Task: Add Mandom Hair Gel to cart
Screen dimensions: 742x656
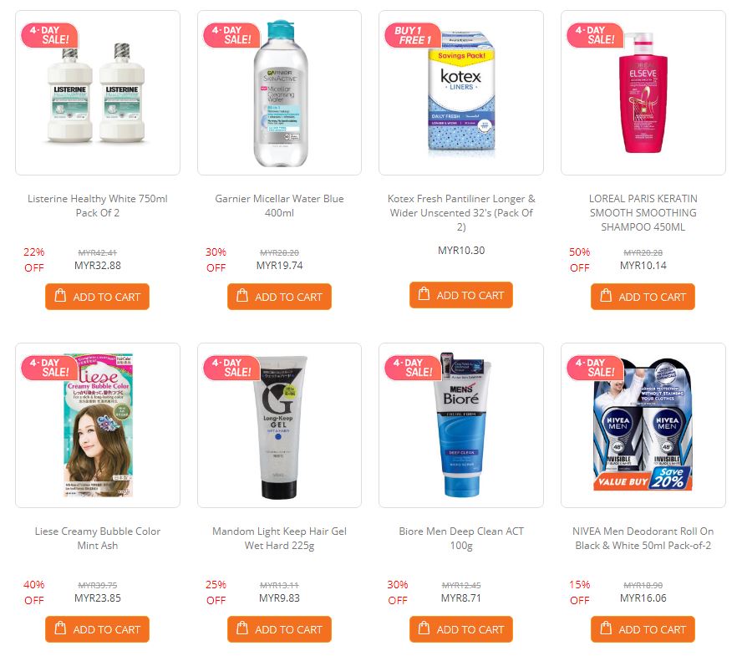Action: [x=279, y=629]
